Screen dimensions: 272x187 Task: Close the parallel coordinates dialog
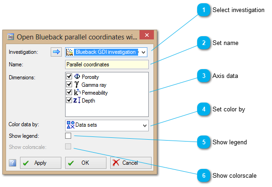tap(147, 35)
